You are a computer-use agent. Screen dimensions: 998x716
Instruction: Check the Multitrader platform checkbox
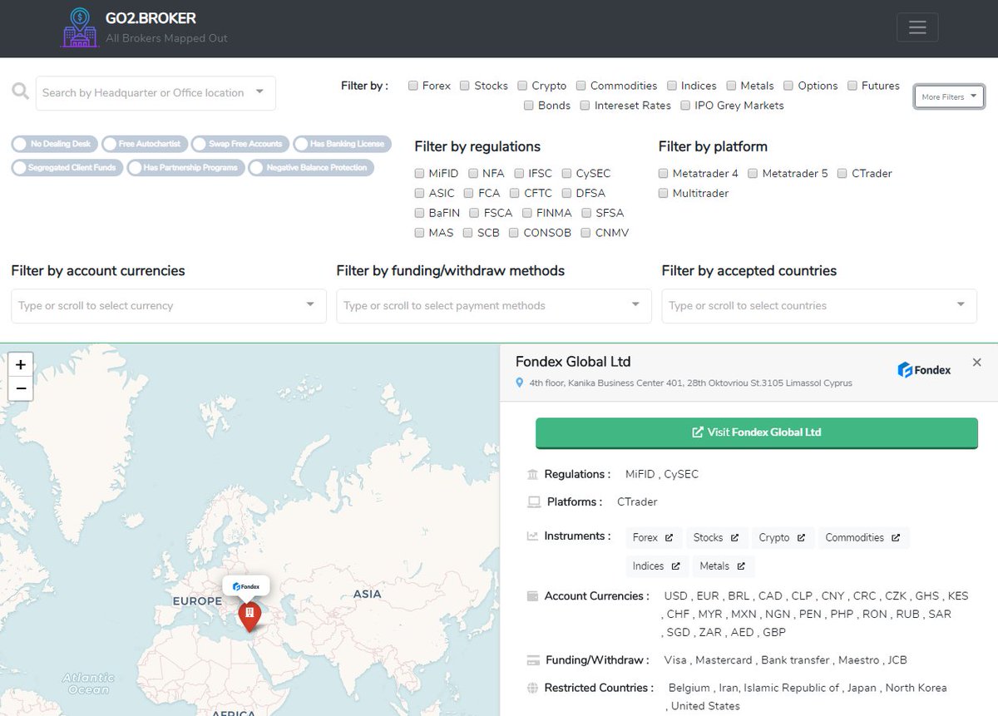click(x=663, y=194)
